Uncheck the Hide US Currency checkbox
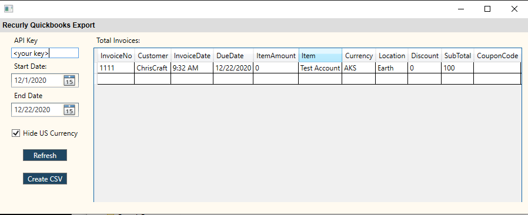The width and height of the screenshot is (528, 215). [x=16, y=133]
